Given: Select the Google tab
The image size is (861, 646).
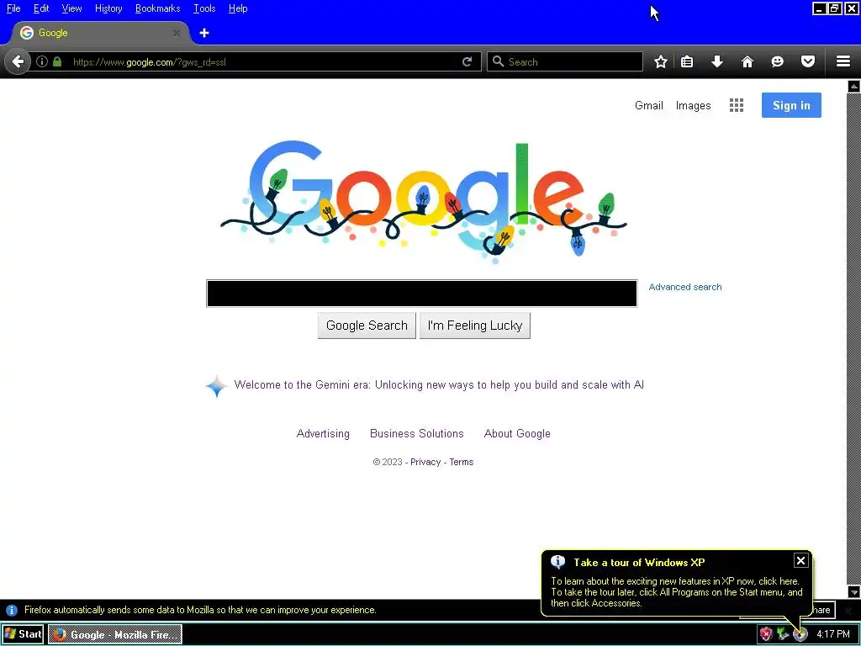Looking at the screenshot, I should [99, 33].
